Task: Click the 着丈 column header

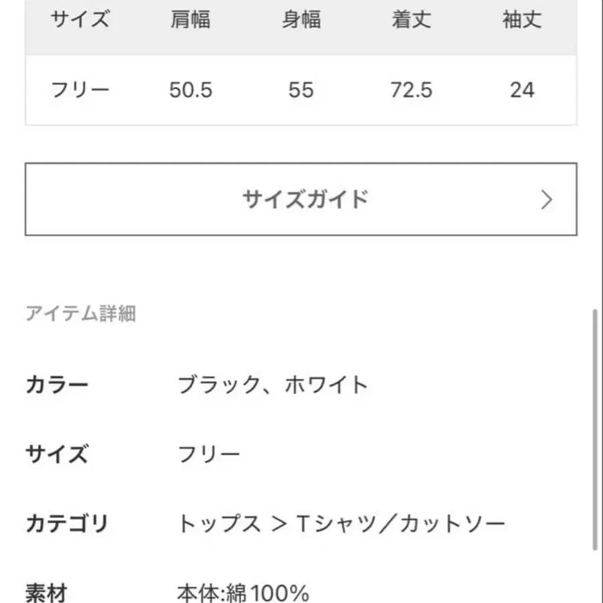Action: 411,20
